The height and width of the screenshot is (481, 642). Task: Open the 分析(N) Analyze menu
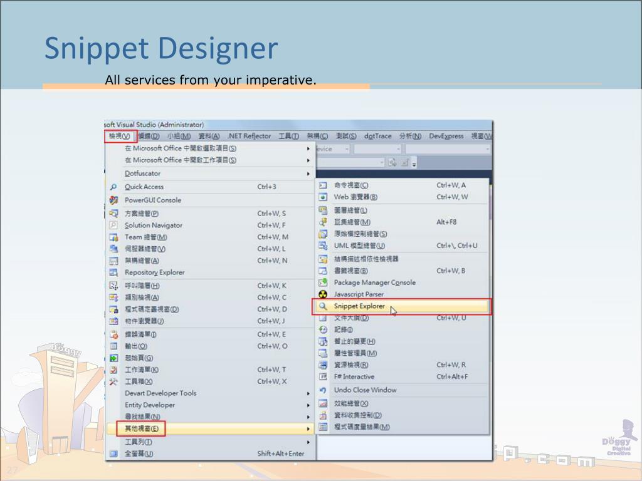coord(410,136)
